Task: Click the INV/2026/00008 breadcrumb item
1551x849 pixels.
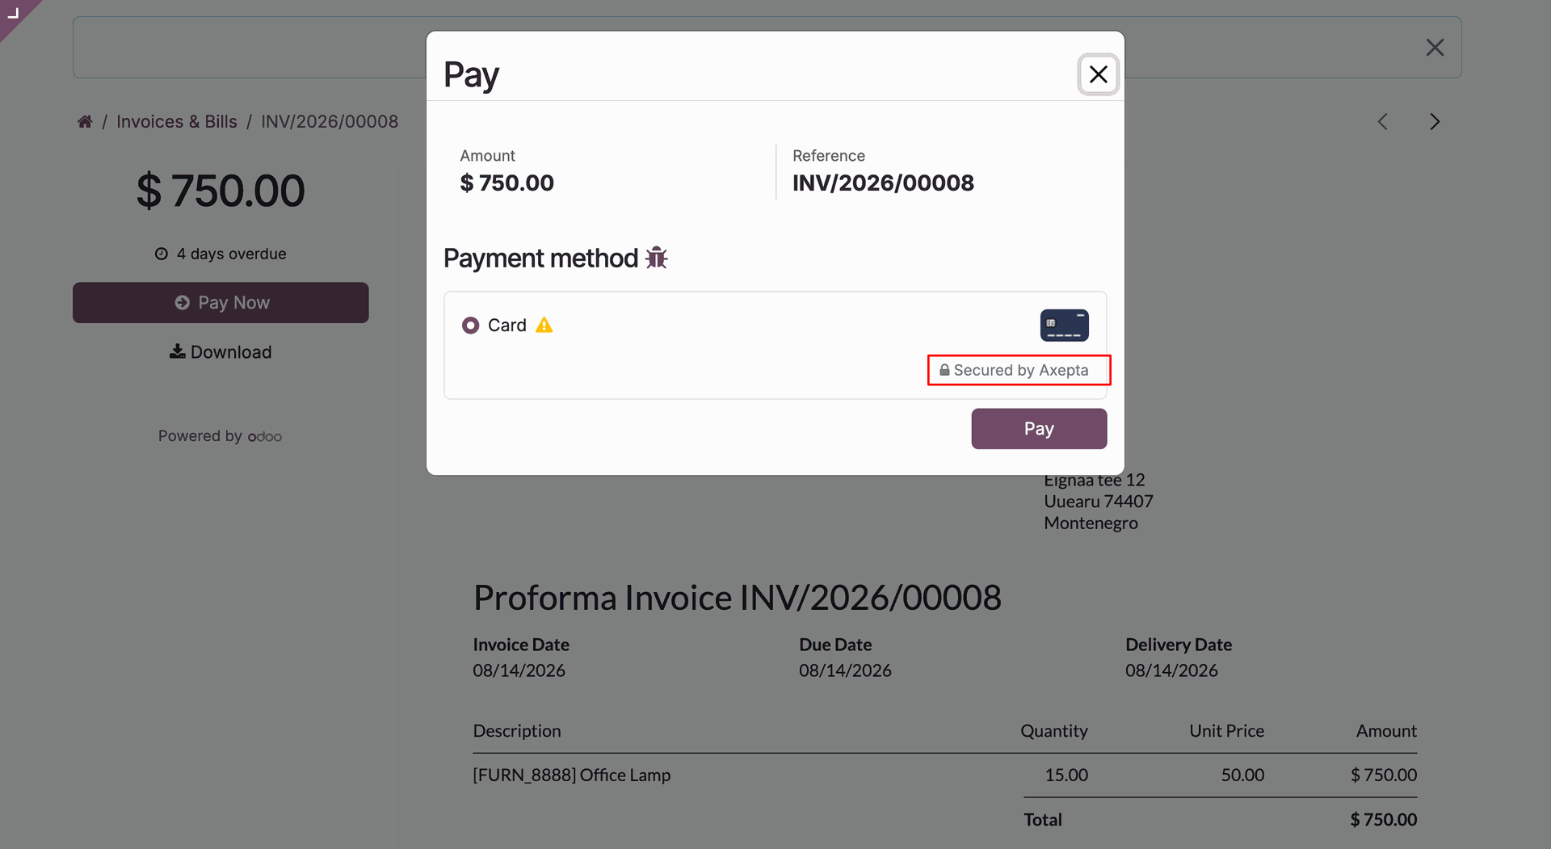Action: (330, 121)
